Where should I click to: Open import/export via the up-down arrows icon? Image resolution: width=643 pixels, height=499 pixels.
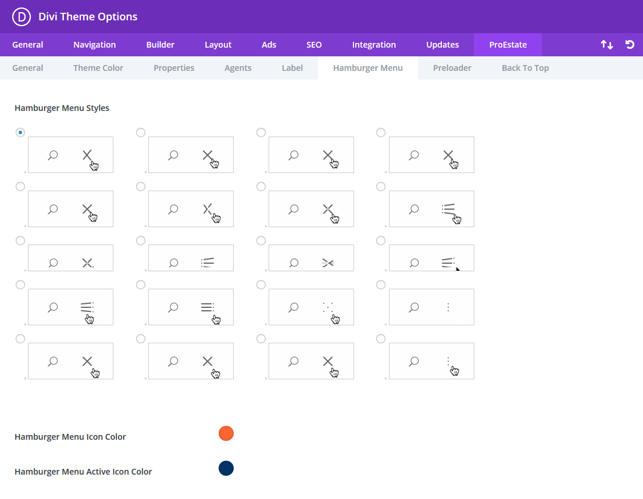[607, 45]
